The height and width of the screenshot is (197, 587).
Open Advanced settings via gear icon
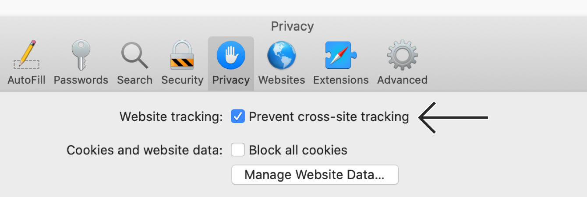[x=402, y=56]
